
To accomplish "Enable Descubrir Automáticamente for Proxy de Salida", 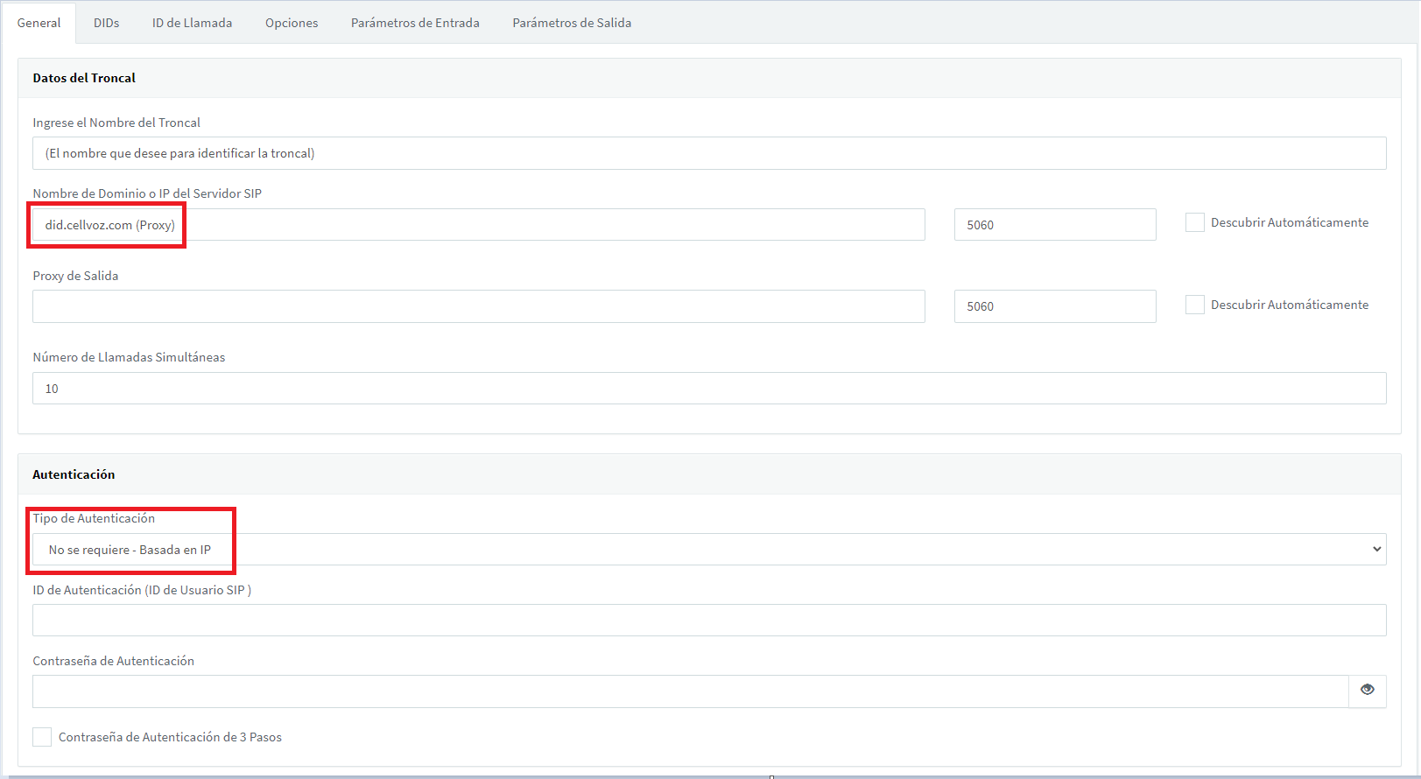I will (x=1195, y=305).
